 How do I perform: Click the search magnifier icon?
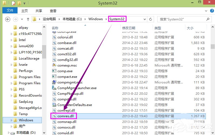pos(208,19)
